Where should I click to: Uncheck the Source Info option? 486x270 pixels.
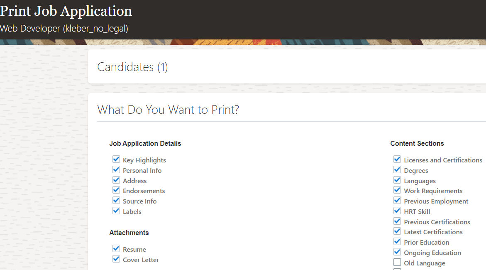[116, 201]
